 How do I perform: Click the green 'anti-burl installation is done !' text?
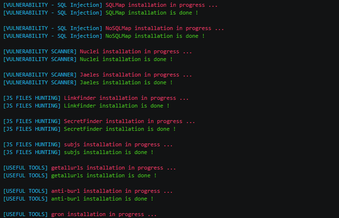102,199
